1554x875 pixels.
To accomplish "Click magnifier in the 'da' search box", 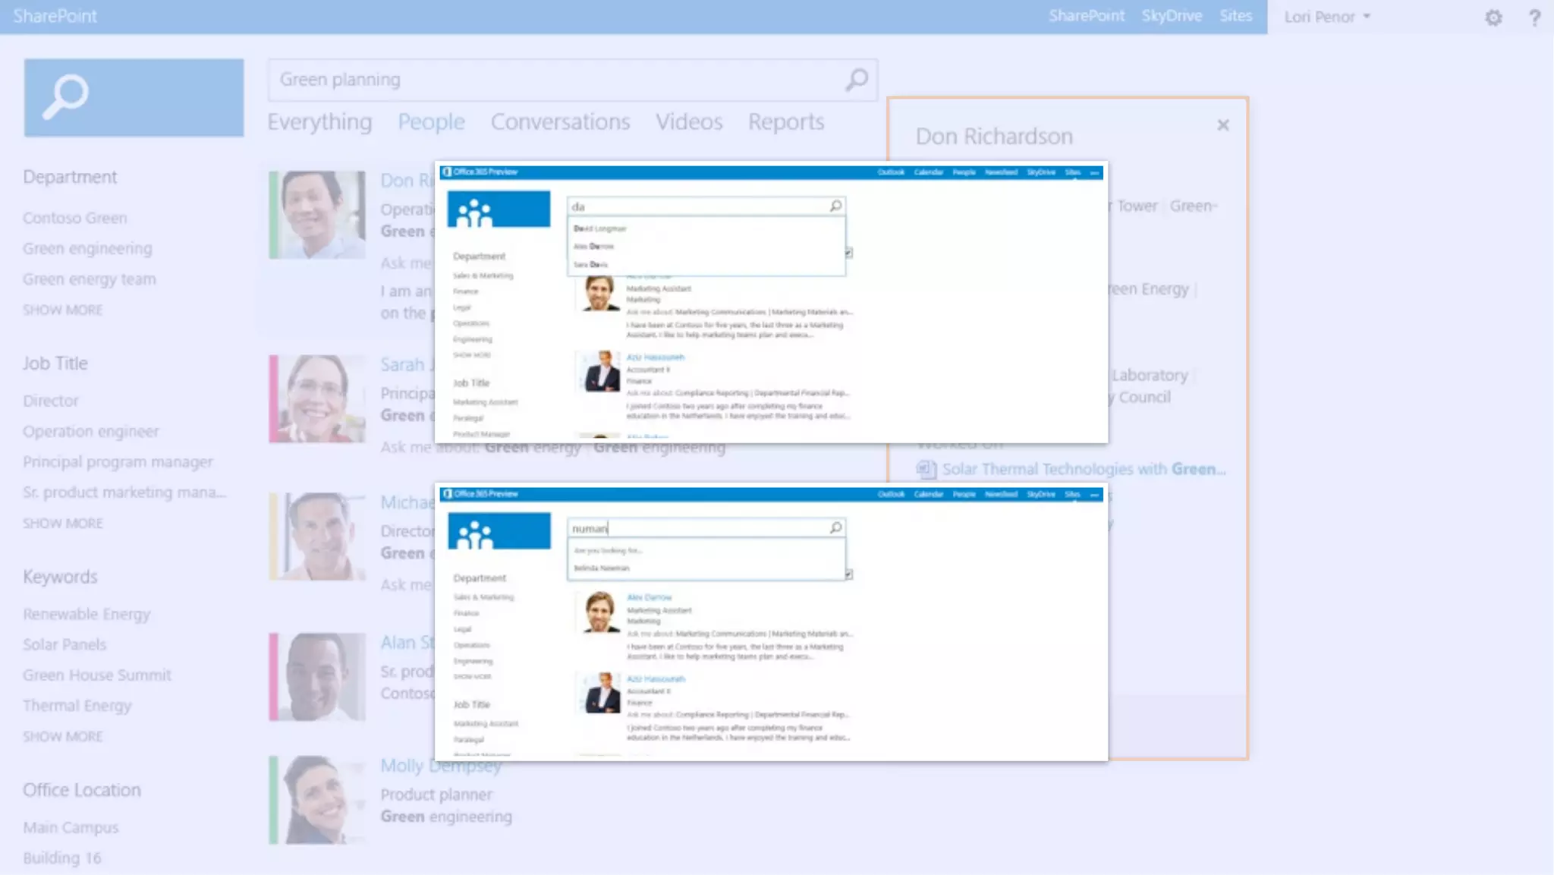I will (x=835, y=206).
